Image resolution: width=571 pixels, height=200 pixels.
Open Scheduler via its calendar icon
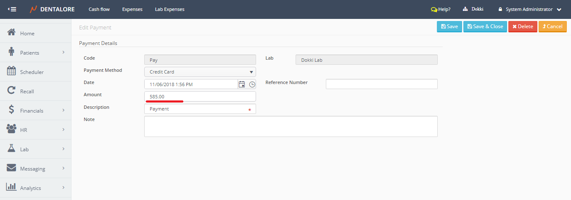12,71
